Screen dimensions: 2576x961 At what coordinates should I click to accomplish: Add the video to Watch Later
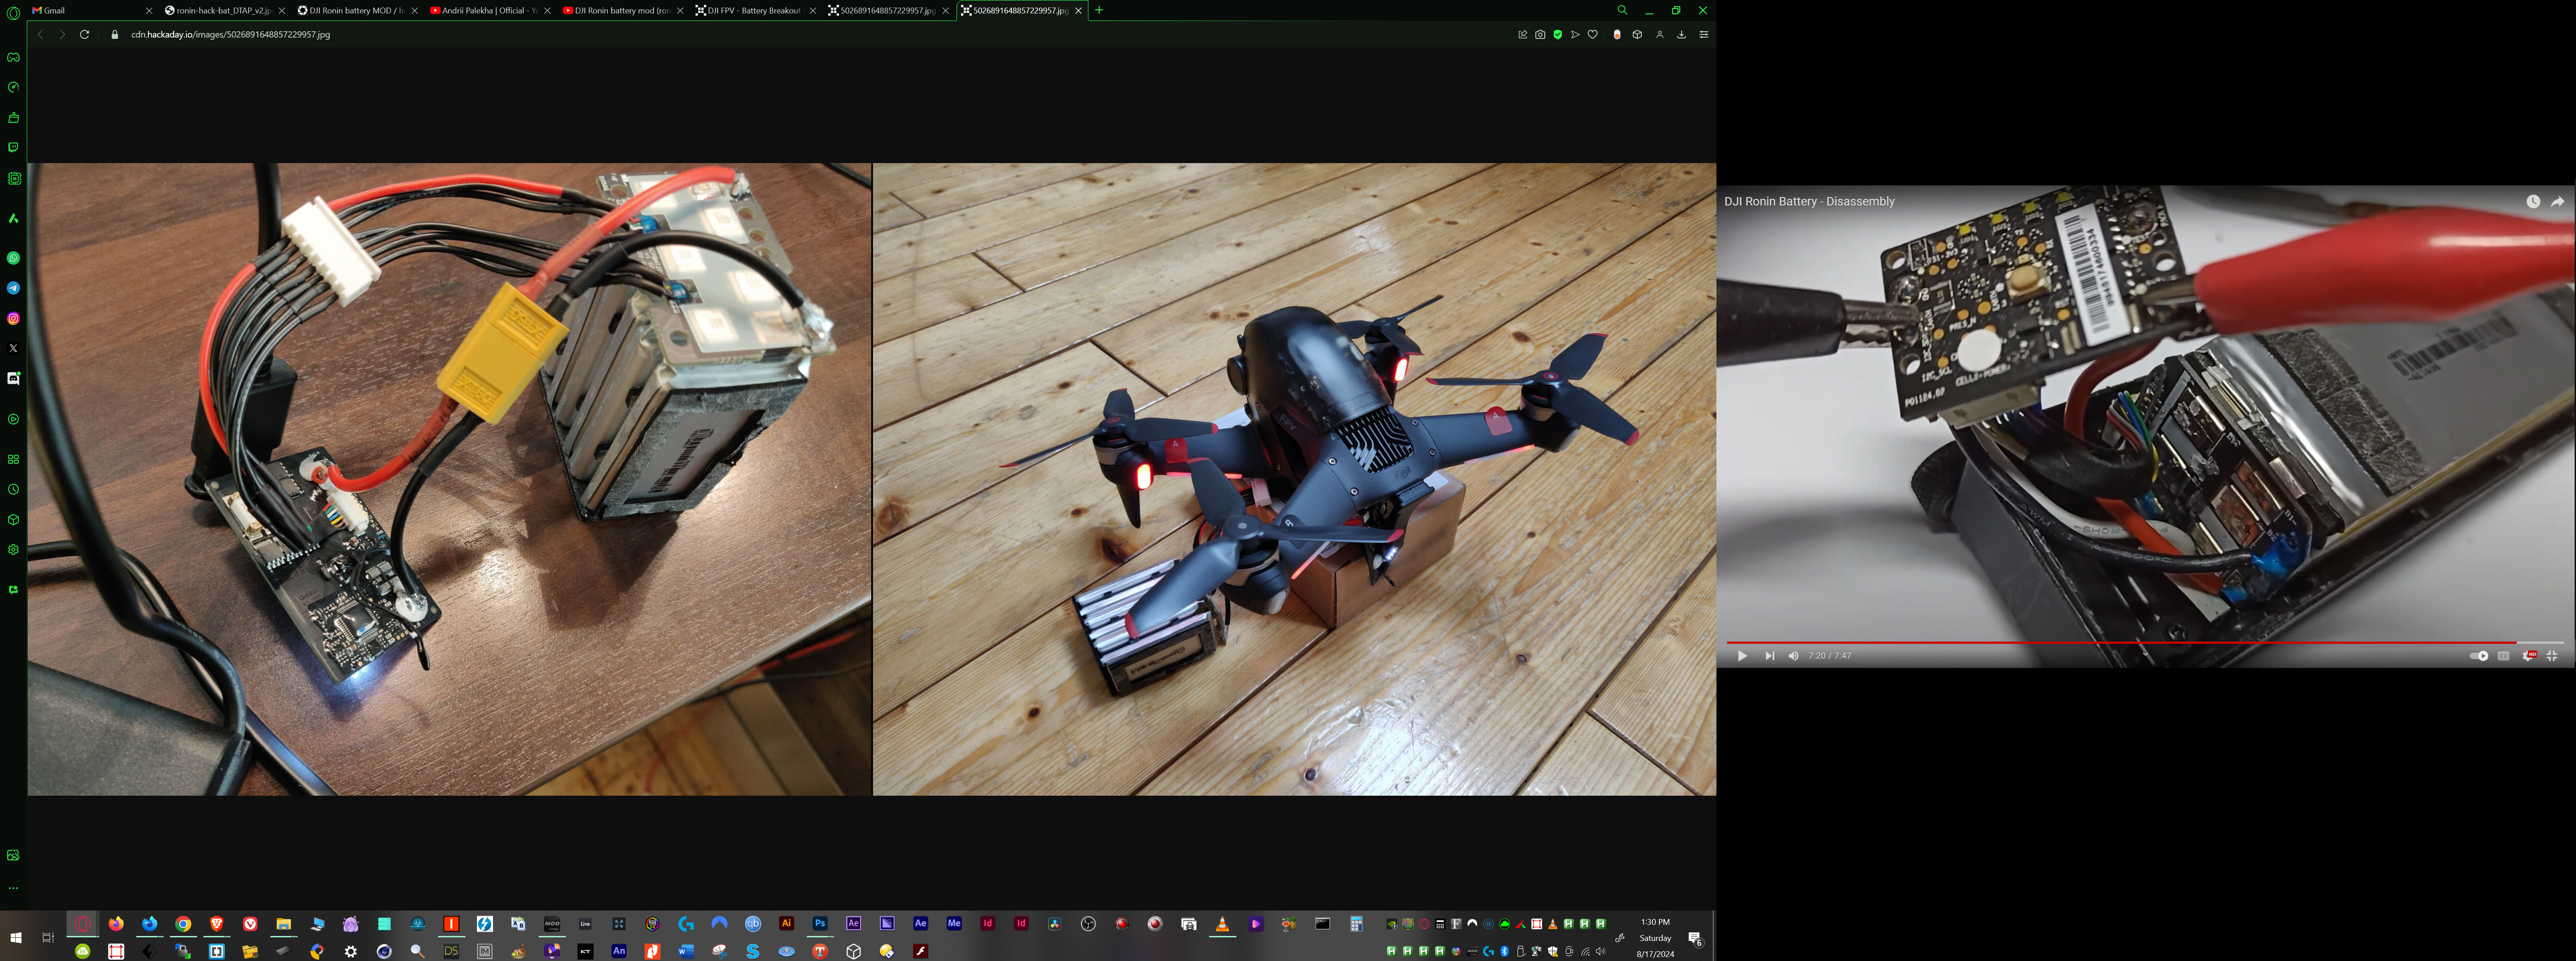pos(2533,201)
